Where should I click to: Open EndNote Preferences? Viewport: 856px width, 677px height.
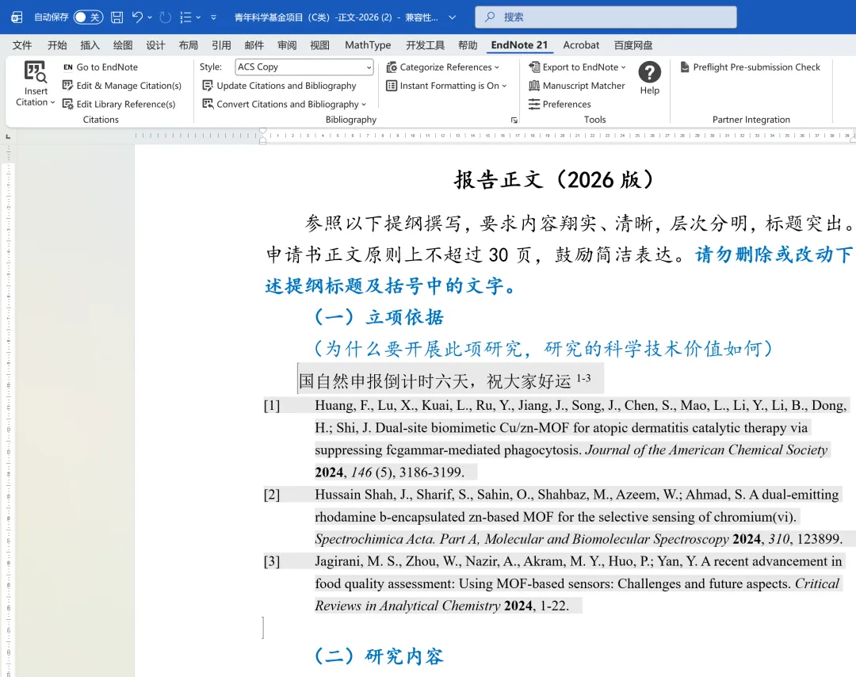point(560,105)
